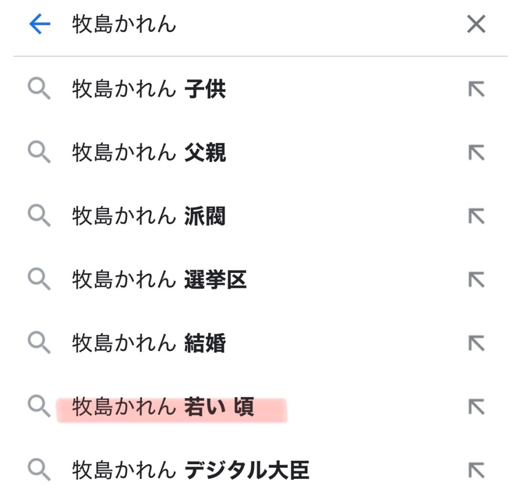This screenshot has width=516, height=500.
Task: Click magnifier icon beside 結婚 suggestion
Action: coord(39,343)
